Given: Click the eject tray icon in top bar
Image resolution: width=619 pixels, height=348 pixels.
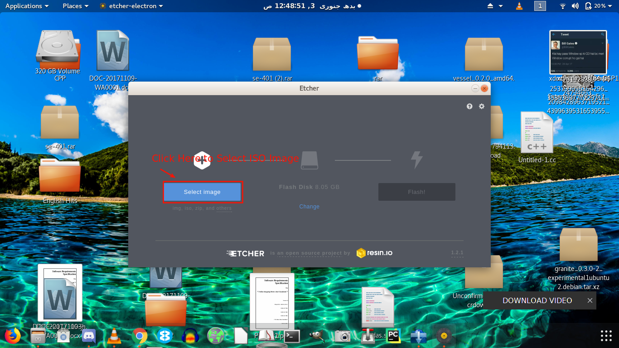Looking at the screenshot, I should click(x=490, y=6).
